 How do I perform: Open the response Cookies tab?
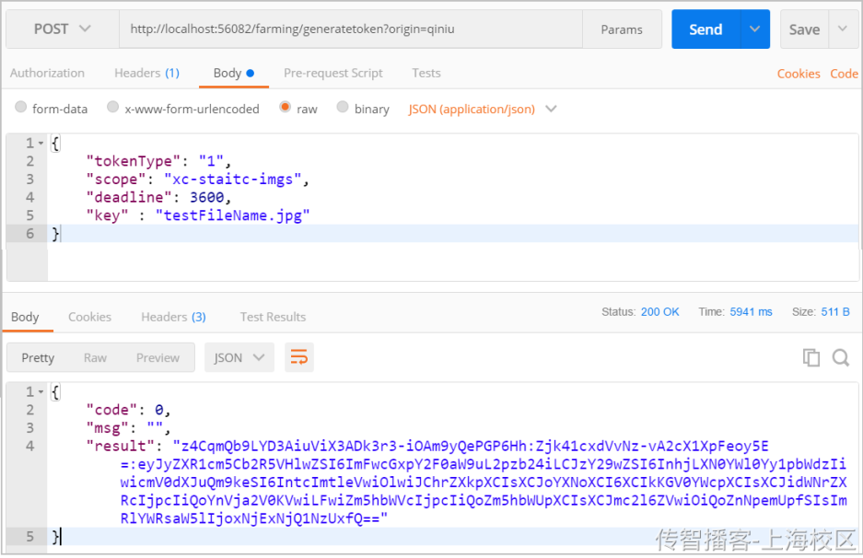click(89, 317)
